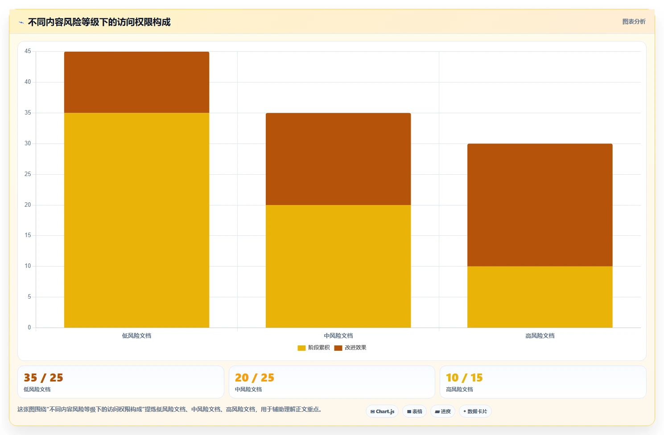Click the 阶段累积 legend label
Viewport: 664px width, 435px height.
pyautogui.click(x=319, y=348)
